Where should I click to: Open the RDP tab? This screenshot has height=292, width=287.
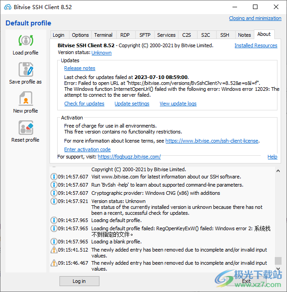tap(125, 35)
